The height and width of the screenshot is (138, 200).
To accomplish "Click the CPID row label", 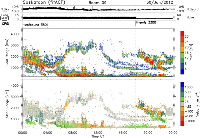I will [5, 24].
